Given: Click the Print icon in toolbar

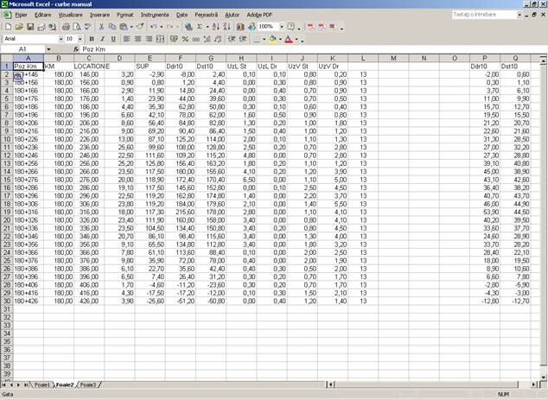Looking at the screenshot, I should (66, 27).
